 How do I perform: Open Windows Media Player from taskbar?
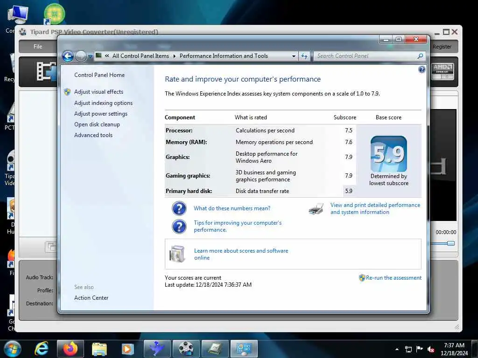point(127,349)
